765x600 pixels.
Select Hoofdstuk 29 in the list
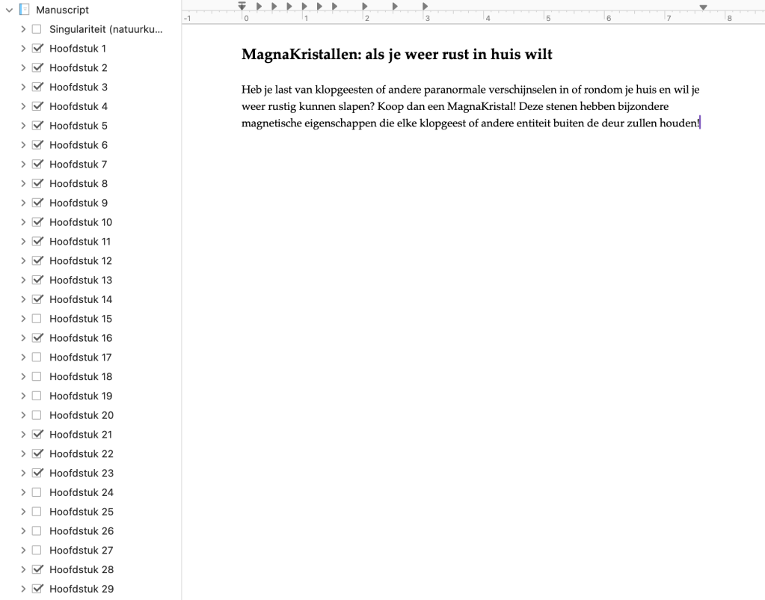coord(80,589)
